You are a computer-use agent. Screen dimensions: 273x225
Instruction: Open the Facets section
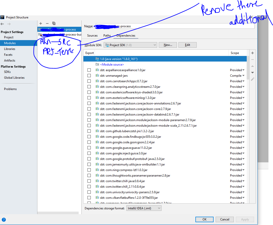(8, 55)
